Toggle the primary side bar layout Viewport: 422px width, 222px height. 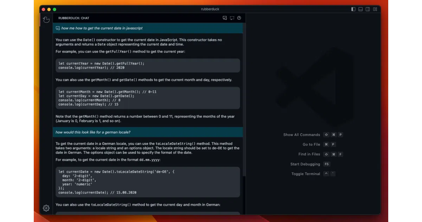pos(353,9)
